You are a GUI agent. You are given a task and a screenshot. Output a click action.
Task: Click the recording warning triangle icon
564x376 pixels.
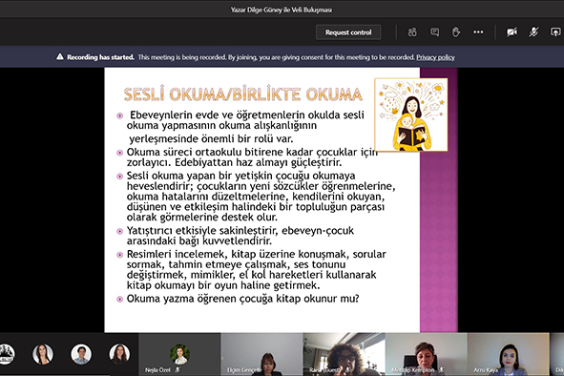60,57
